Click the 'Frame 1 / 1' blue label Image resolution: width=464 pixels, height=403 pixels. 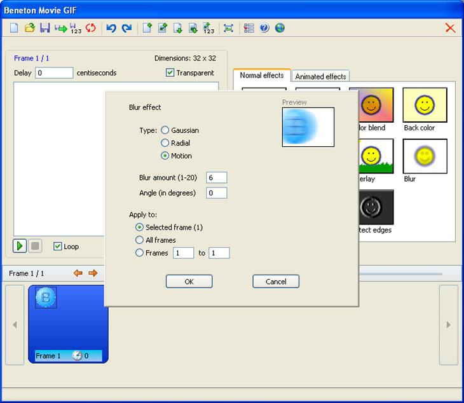tap(31, 58)
